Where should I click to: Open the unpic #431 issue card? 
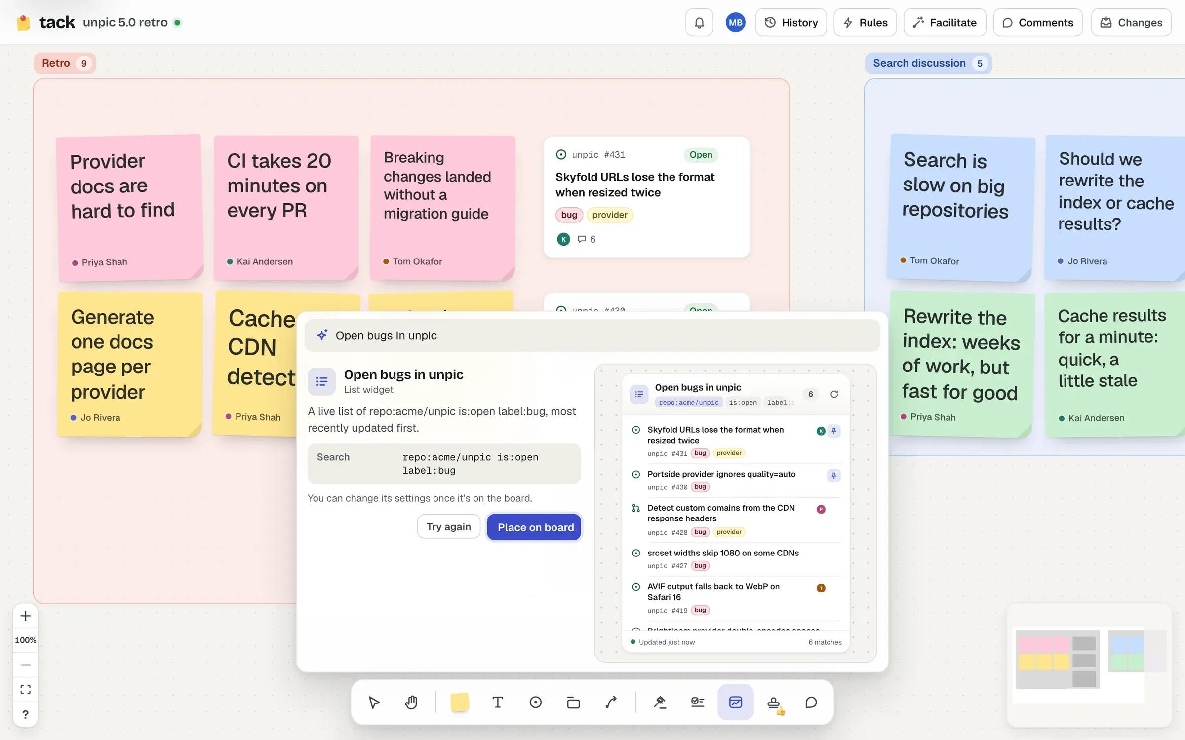[x=646, y=197]
